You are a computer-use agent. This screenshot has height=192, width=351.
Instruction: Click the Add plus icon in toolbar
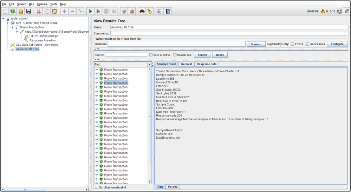click(x=65, y=11)
